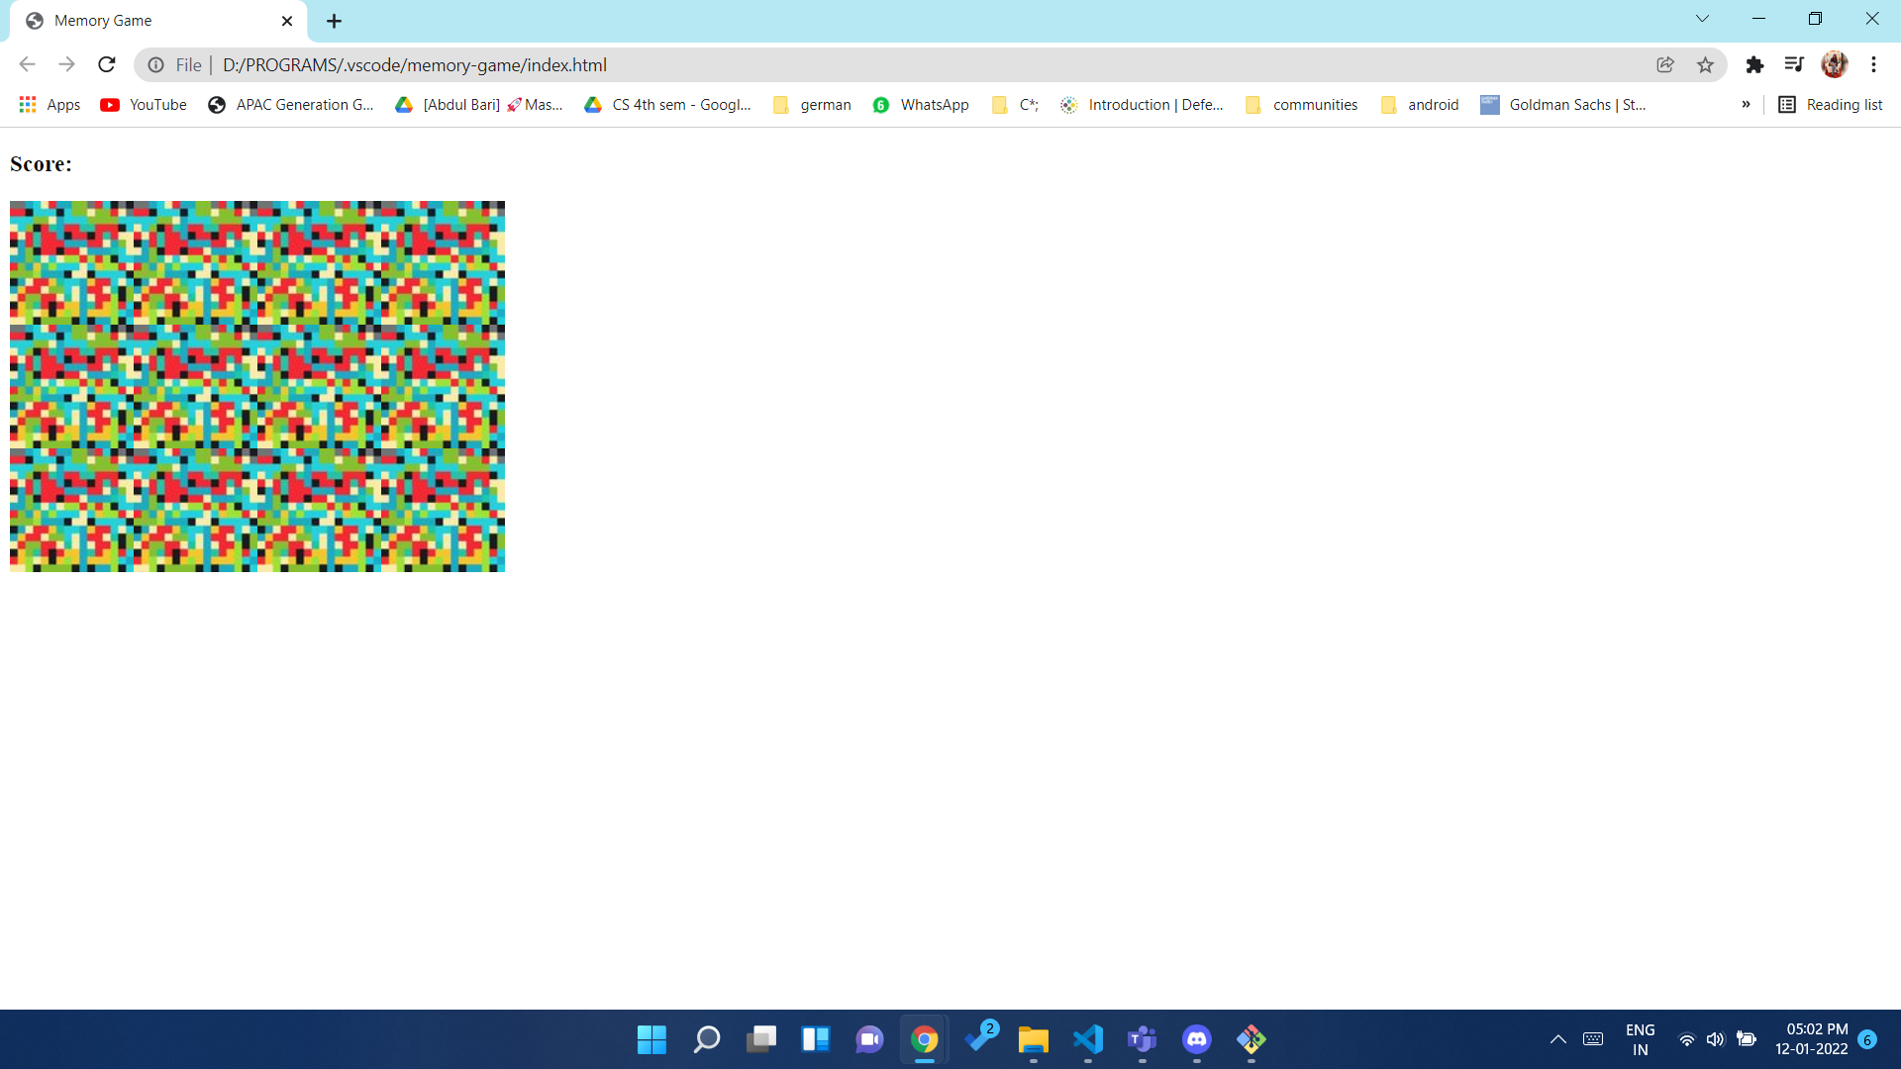Open the Reading list panel
The image size is (1901, 1069).
1831,105
